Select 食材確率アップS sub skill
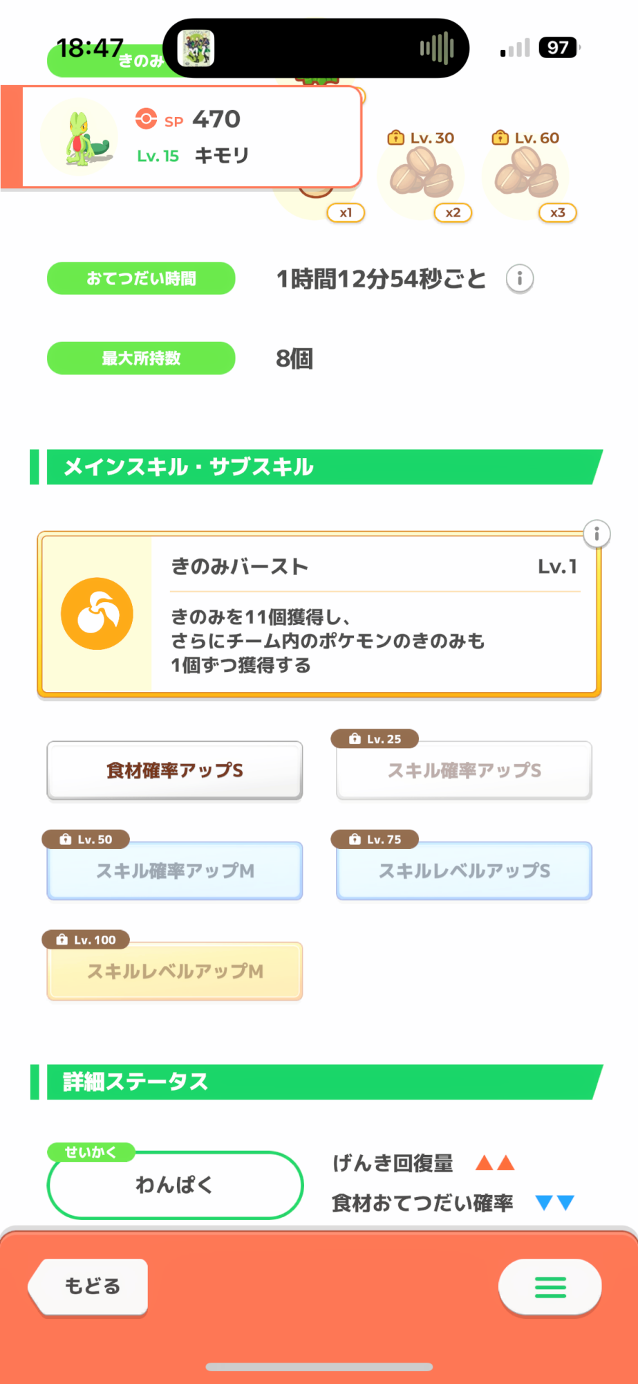This screenshot has width=638, height=1384. tap(175, 770)
